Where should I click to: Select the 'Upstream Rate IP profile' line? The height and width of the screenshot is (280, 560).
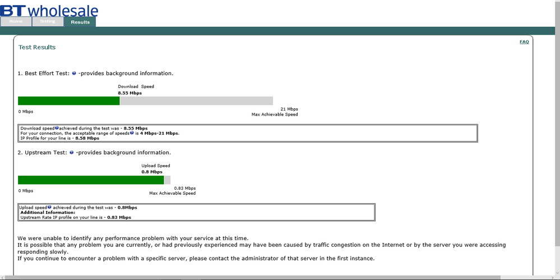[76, 217]
